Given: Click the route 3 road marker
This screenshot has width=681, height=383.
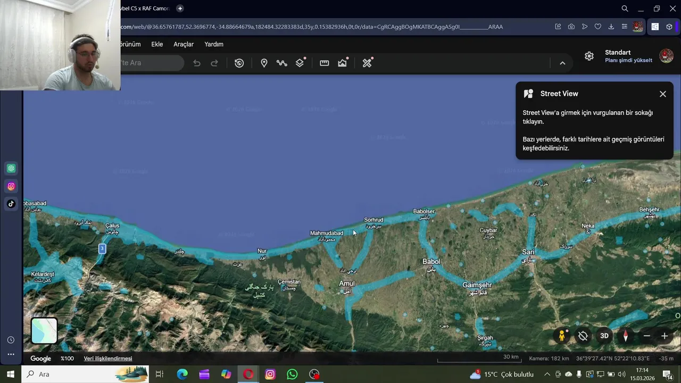Looking at the screenshot, I should click(102, 248).
